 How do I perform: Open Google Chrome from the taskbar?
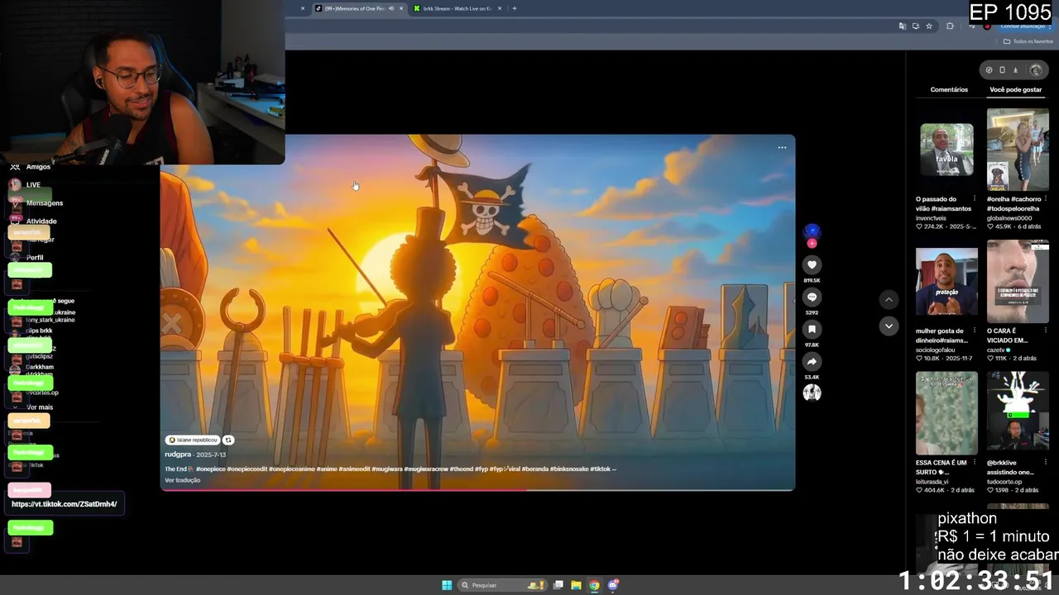coord(594,585)
